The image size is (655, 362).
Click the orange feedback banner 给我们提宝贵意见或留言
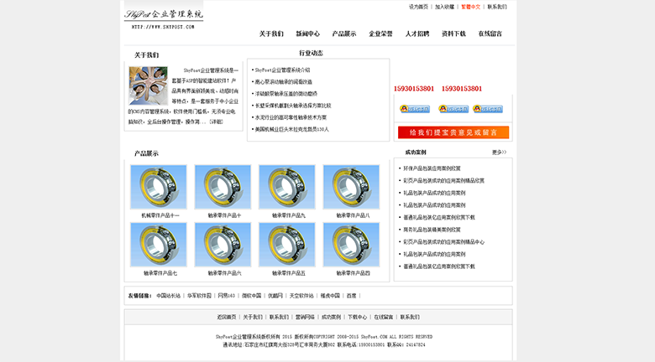pos(453,132)
